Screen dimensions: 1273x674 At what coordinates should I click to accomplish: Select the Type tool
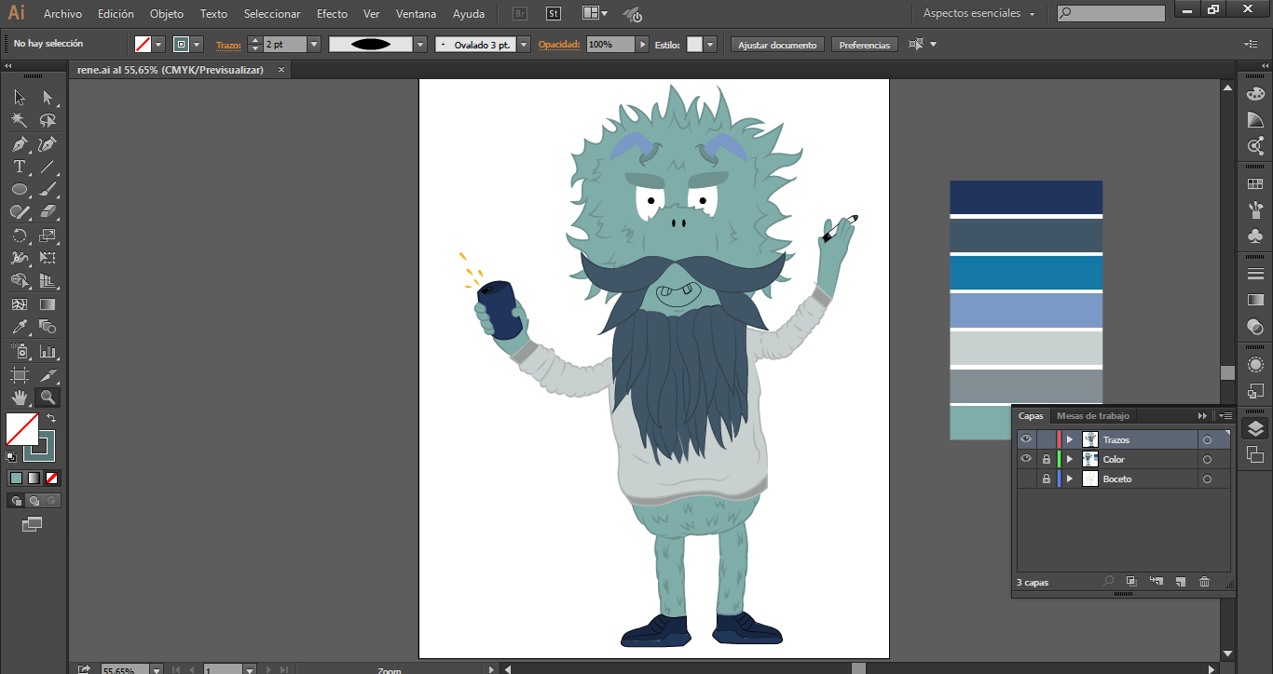[x=20, y=168]
